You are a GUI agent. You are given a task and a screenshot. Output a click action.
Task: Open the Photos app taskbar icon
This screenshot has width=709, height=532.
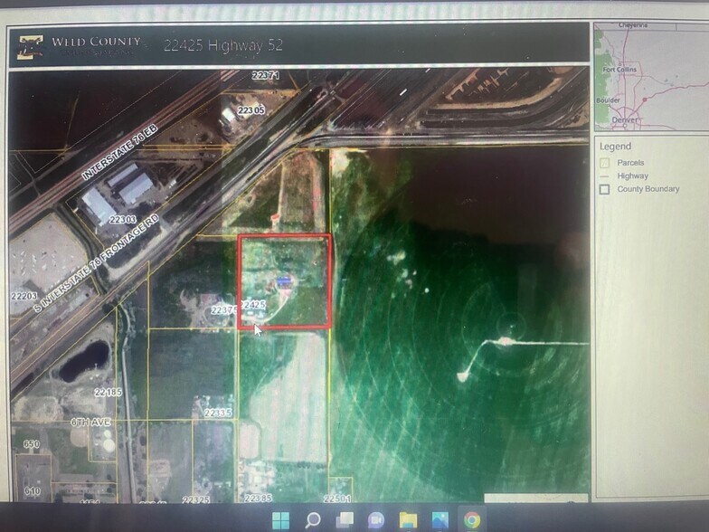440,519
